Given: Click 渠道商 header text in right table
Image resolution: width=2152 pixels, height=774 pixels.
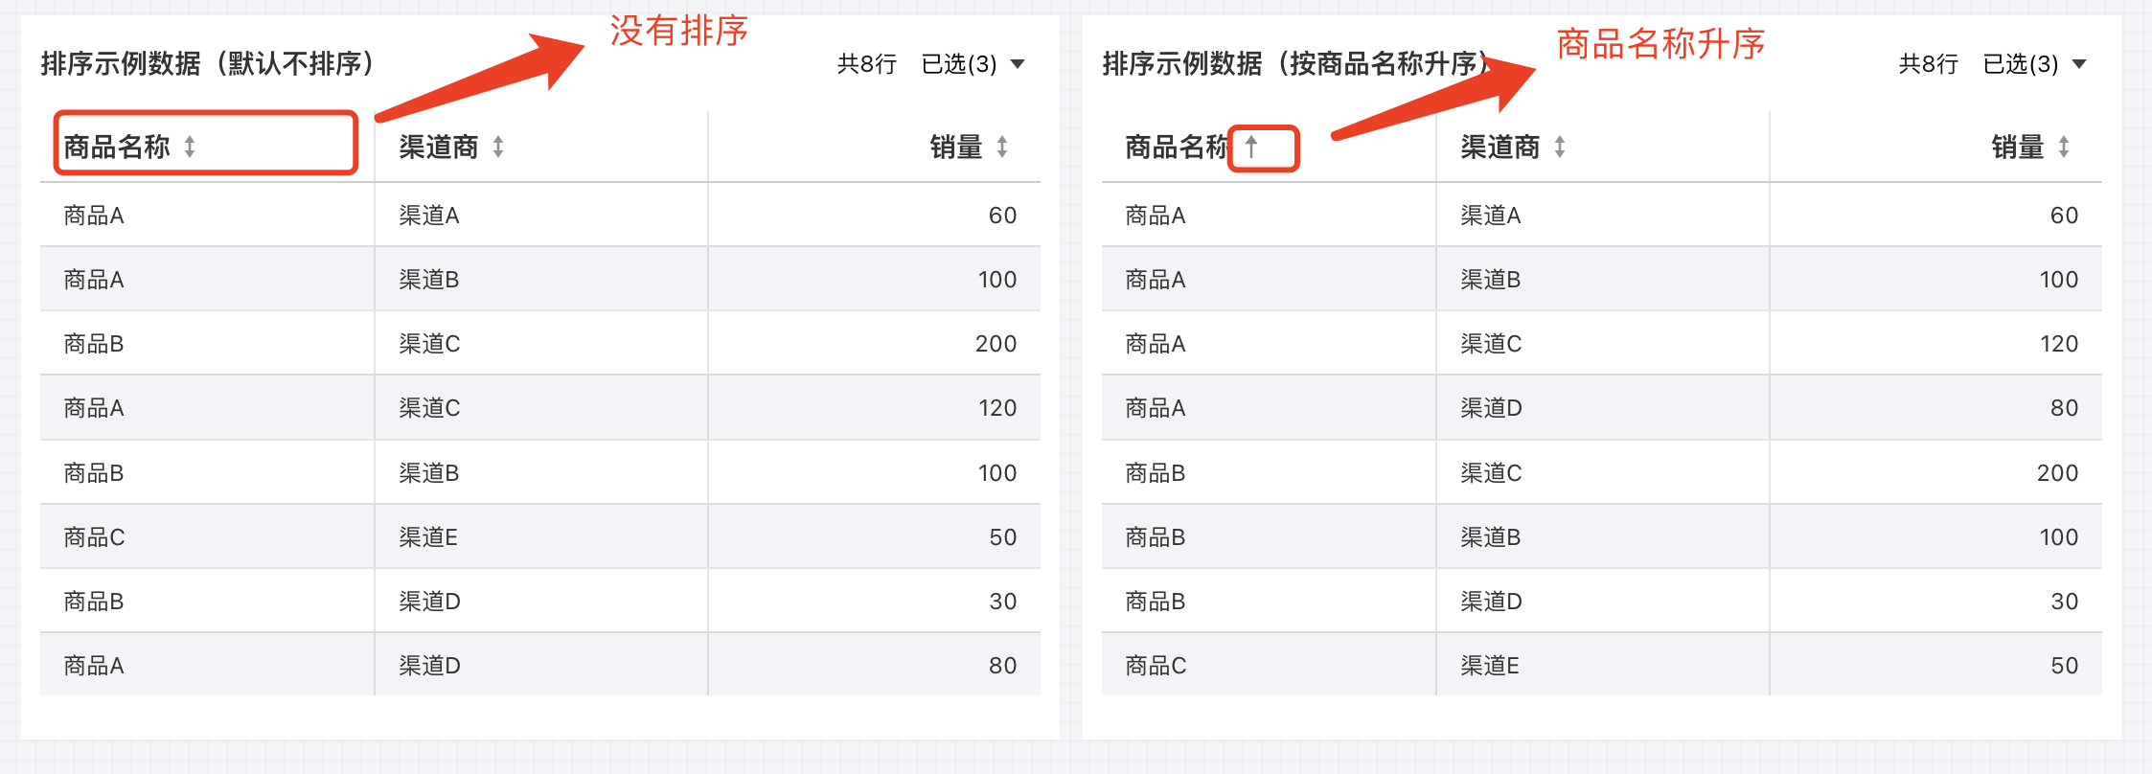Looking at the screenshot, I should 1500,147.
